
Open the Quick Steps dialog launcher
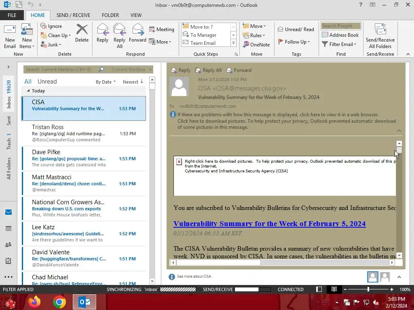click(x=236, y=54)
